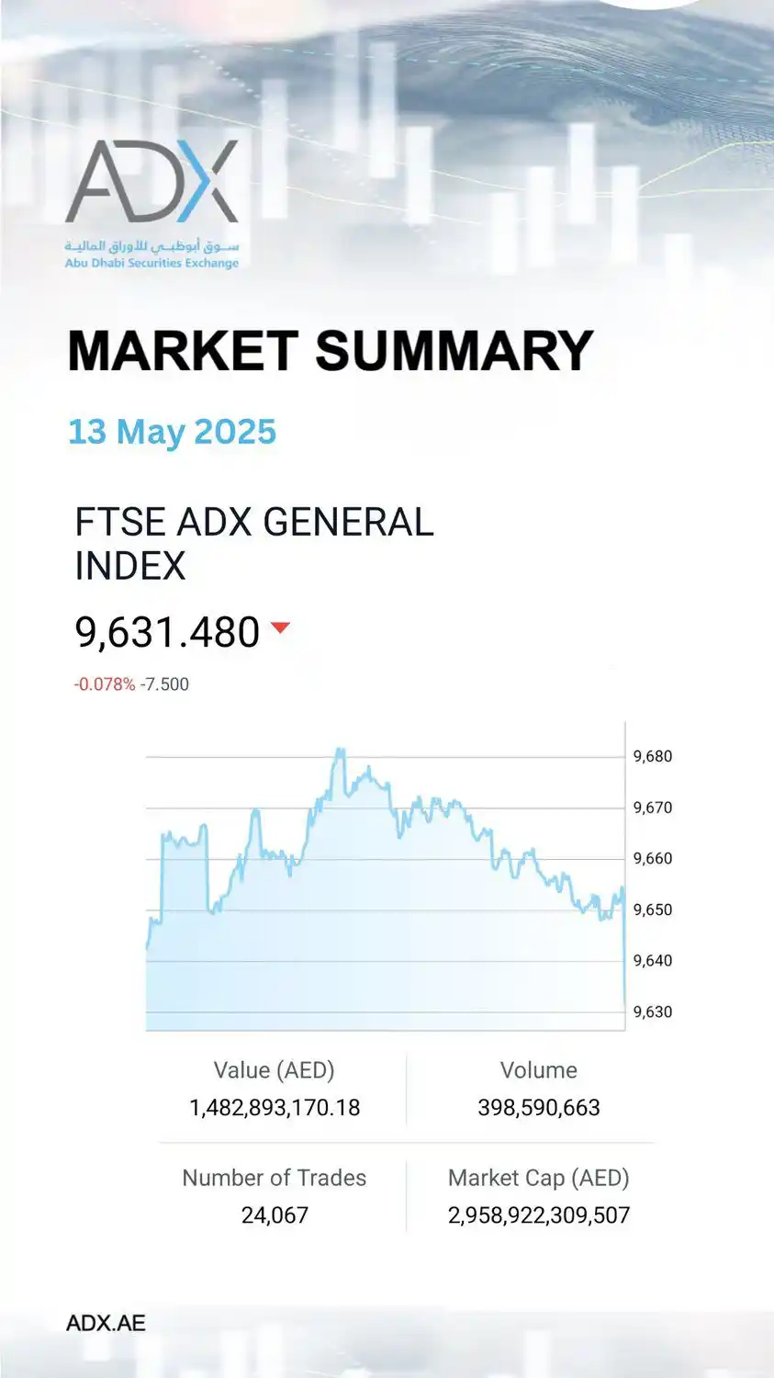Open the ADX.AE website link

tap(106, 1323)
